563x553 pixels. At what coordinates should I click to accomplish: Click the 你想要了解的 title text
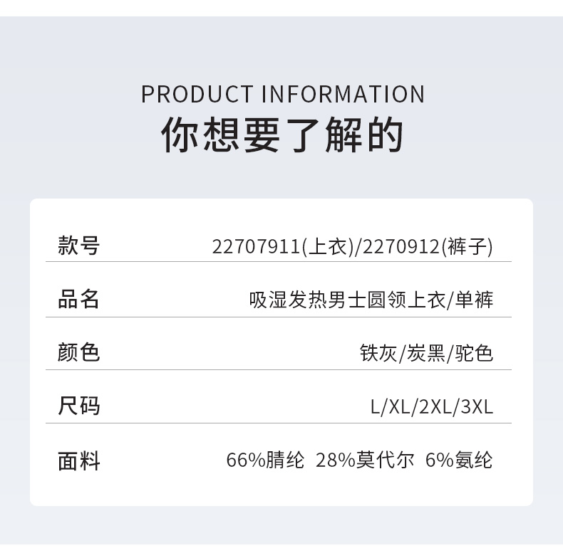point(282,135)
